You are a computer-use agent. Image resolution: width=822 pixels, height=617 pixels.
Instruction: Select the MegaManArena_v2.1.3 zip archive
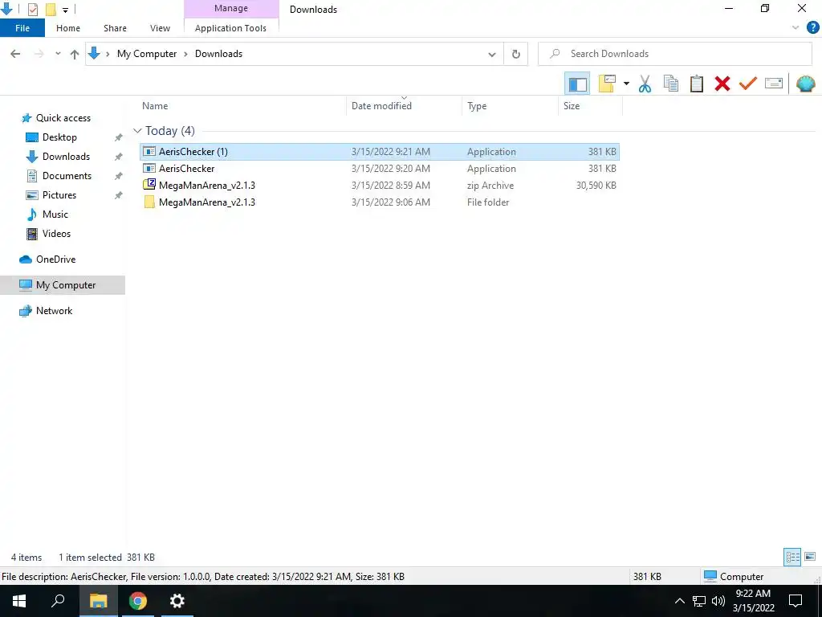(380, 186)
